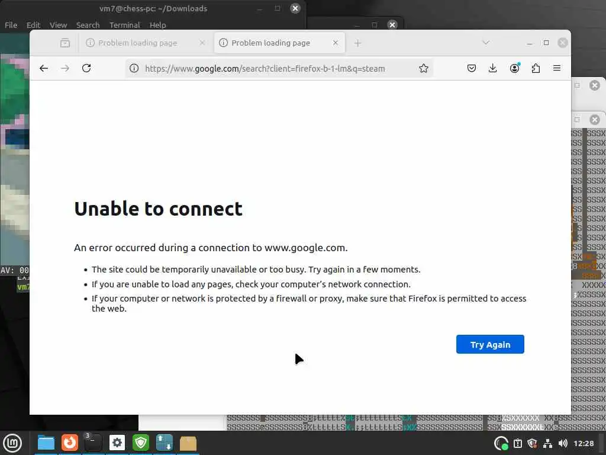This screenshot has width=606, height=455.
Task: Open a new Firefox tab
Action: coord(358,43)
